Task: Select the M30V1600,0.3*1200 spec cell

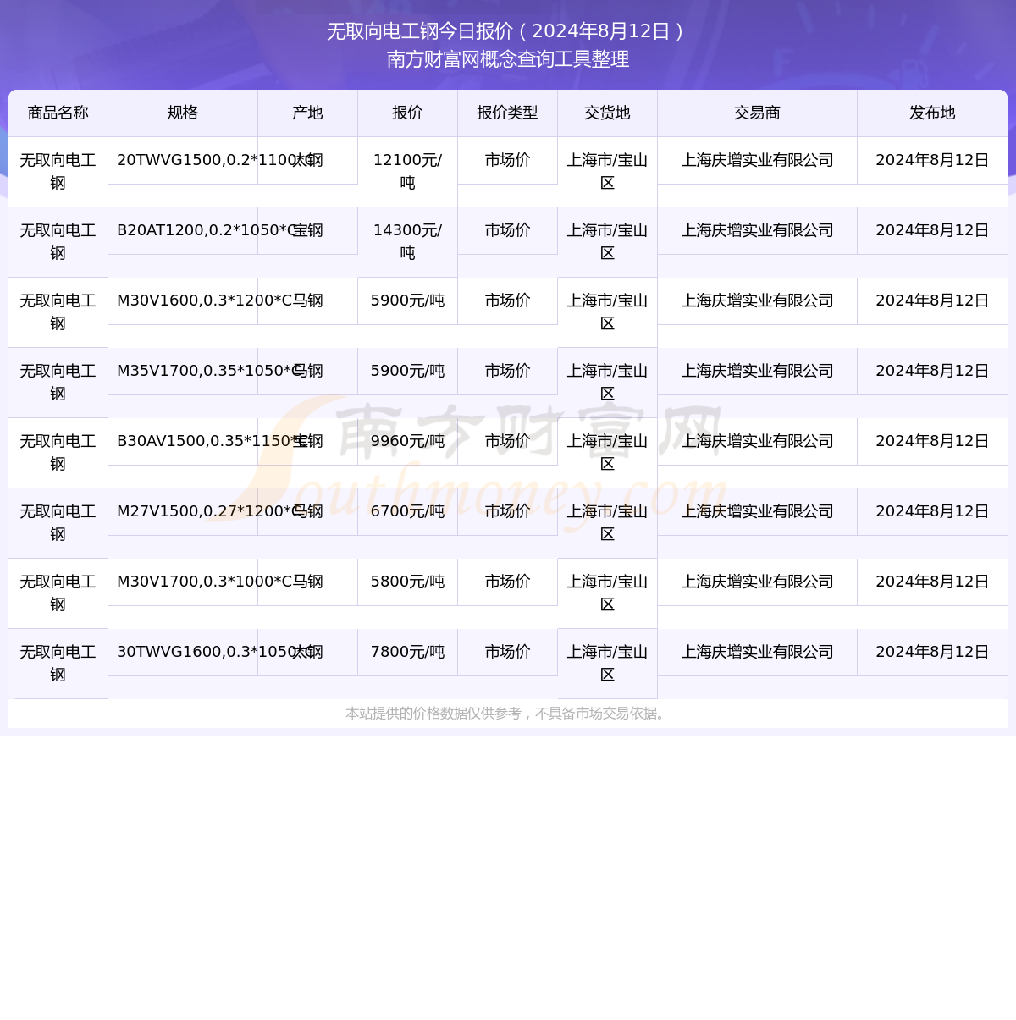Action: coord(183,300)
